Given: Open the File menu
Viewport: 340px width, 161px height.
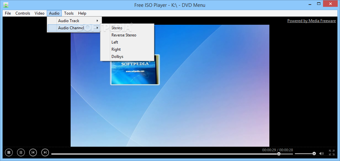Looking at the screenshot, I should coord(8,13).
